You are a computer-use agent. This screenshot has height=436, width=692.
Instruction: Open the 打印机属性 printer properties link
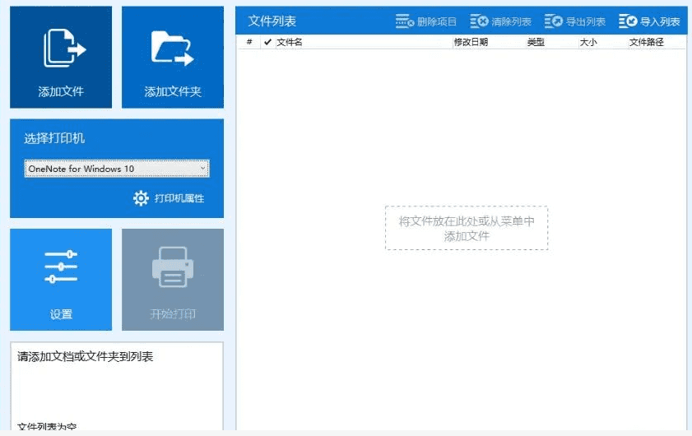pyautogui.click(x=179, y=198)
